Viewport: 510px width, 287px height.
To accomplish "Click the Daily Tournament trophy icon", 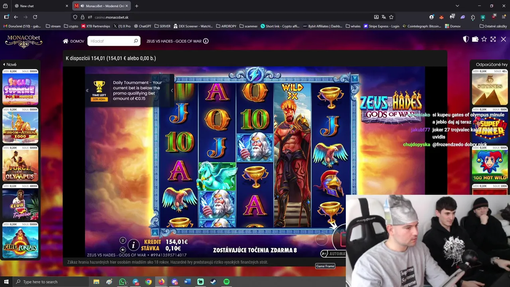I will pyautogui.click(x=99, y=86).
